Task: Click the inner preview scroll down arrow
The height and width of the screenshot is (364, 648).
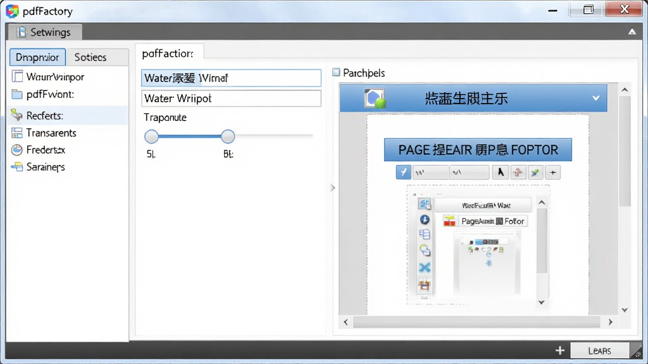Action: coord(542,302)
